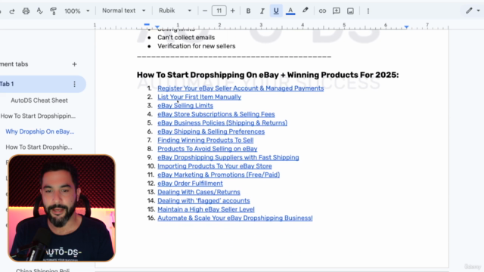Screen dimensions: 484x272
Task: Open the highlight color tool
Action: [x=305, y=11]
